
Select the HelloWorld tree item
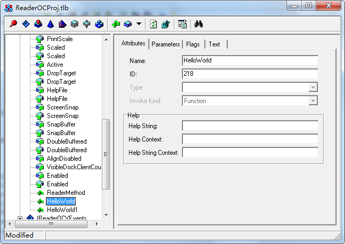(61, 201)
